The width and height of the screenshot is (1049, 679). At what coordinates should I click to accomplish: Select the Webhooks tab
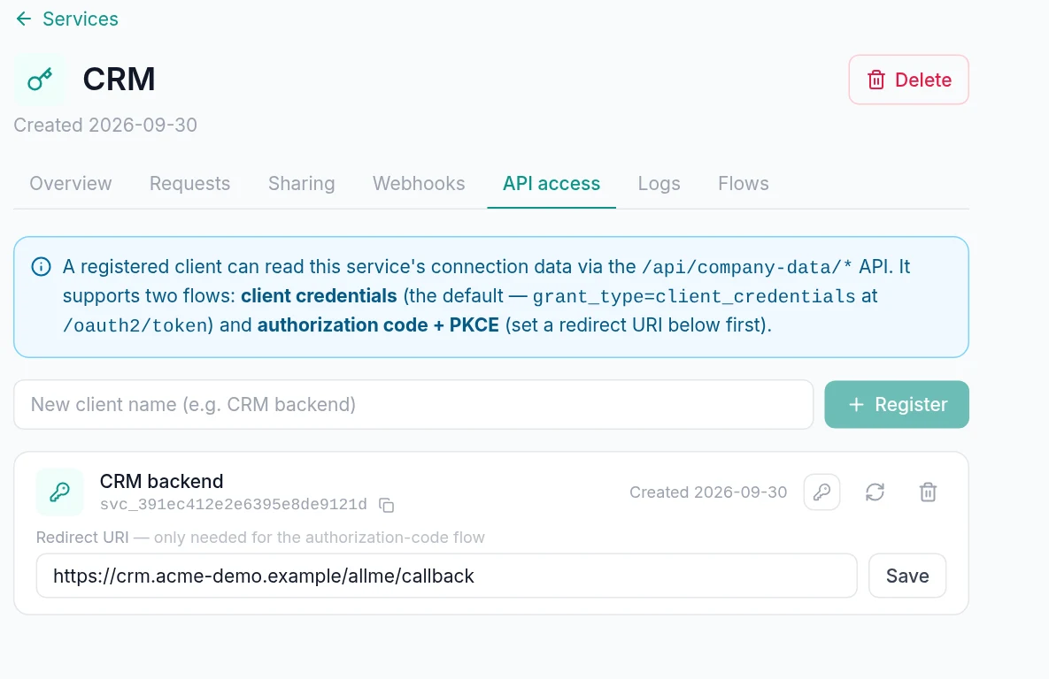click(x=419, y=183)
